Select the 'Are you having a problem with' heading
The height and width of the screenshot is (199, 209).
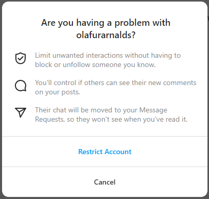106,23
